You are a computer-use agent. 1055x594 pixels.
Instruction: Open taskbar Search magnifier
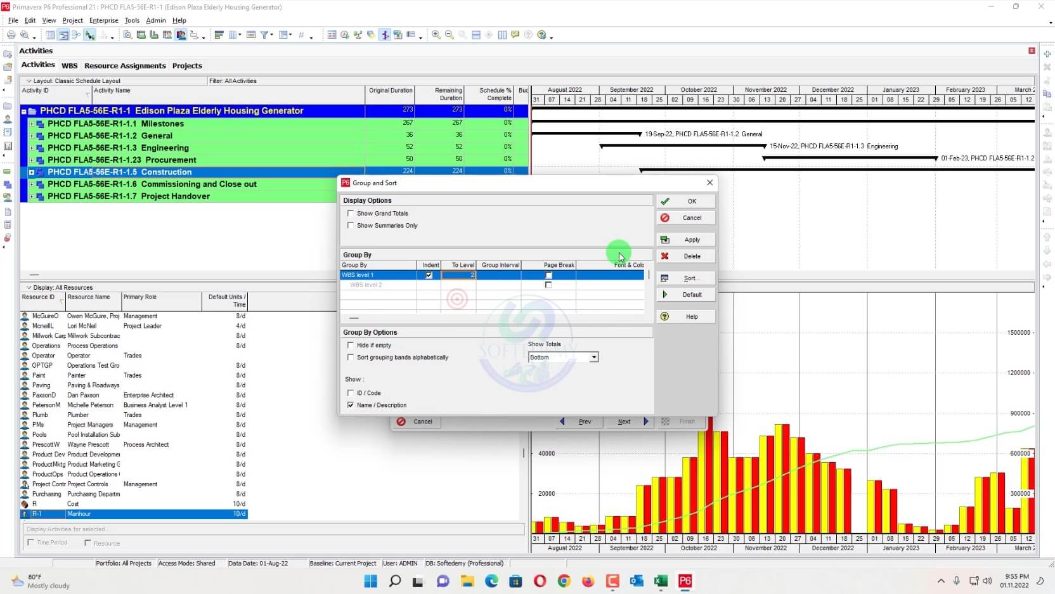pos(395,581)
